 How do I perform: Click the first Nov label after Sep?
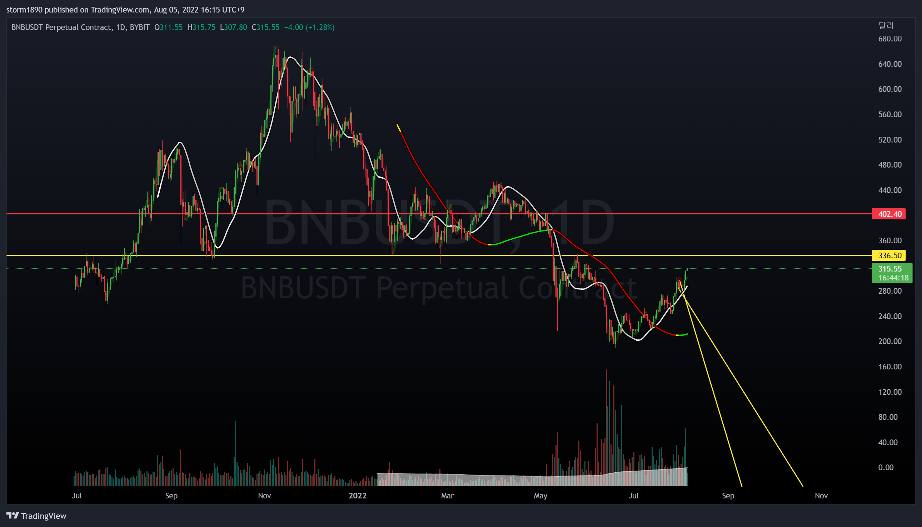point(264,496)
